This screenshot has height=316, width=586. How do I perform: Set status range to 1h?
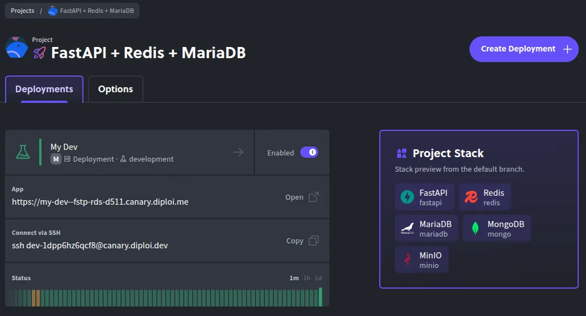click(306, 278)
